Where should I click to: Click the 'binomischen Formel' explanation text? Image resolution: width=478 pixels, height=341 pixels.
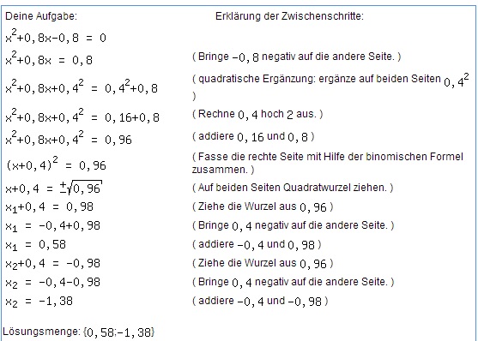328,163
